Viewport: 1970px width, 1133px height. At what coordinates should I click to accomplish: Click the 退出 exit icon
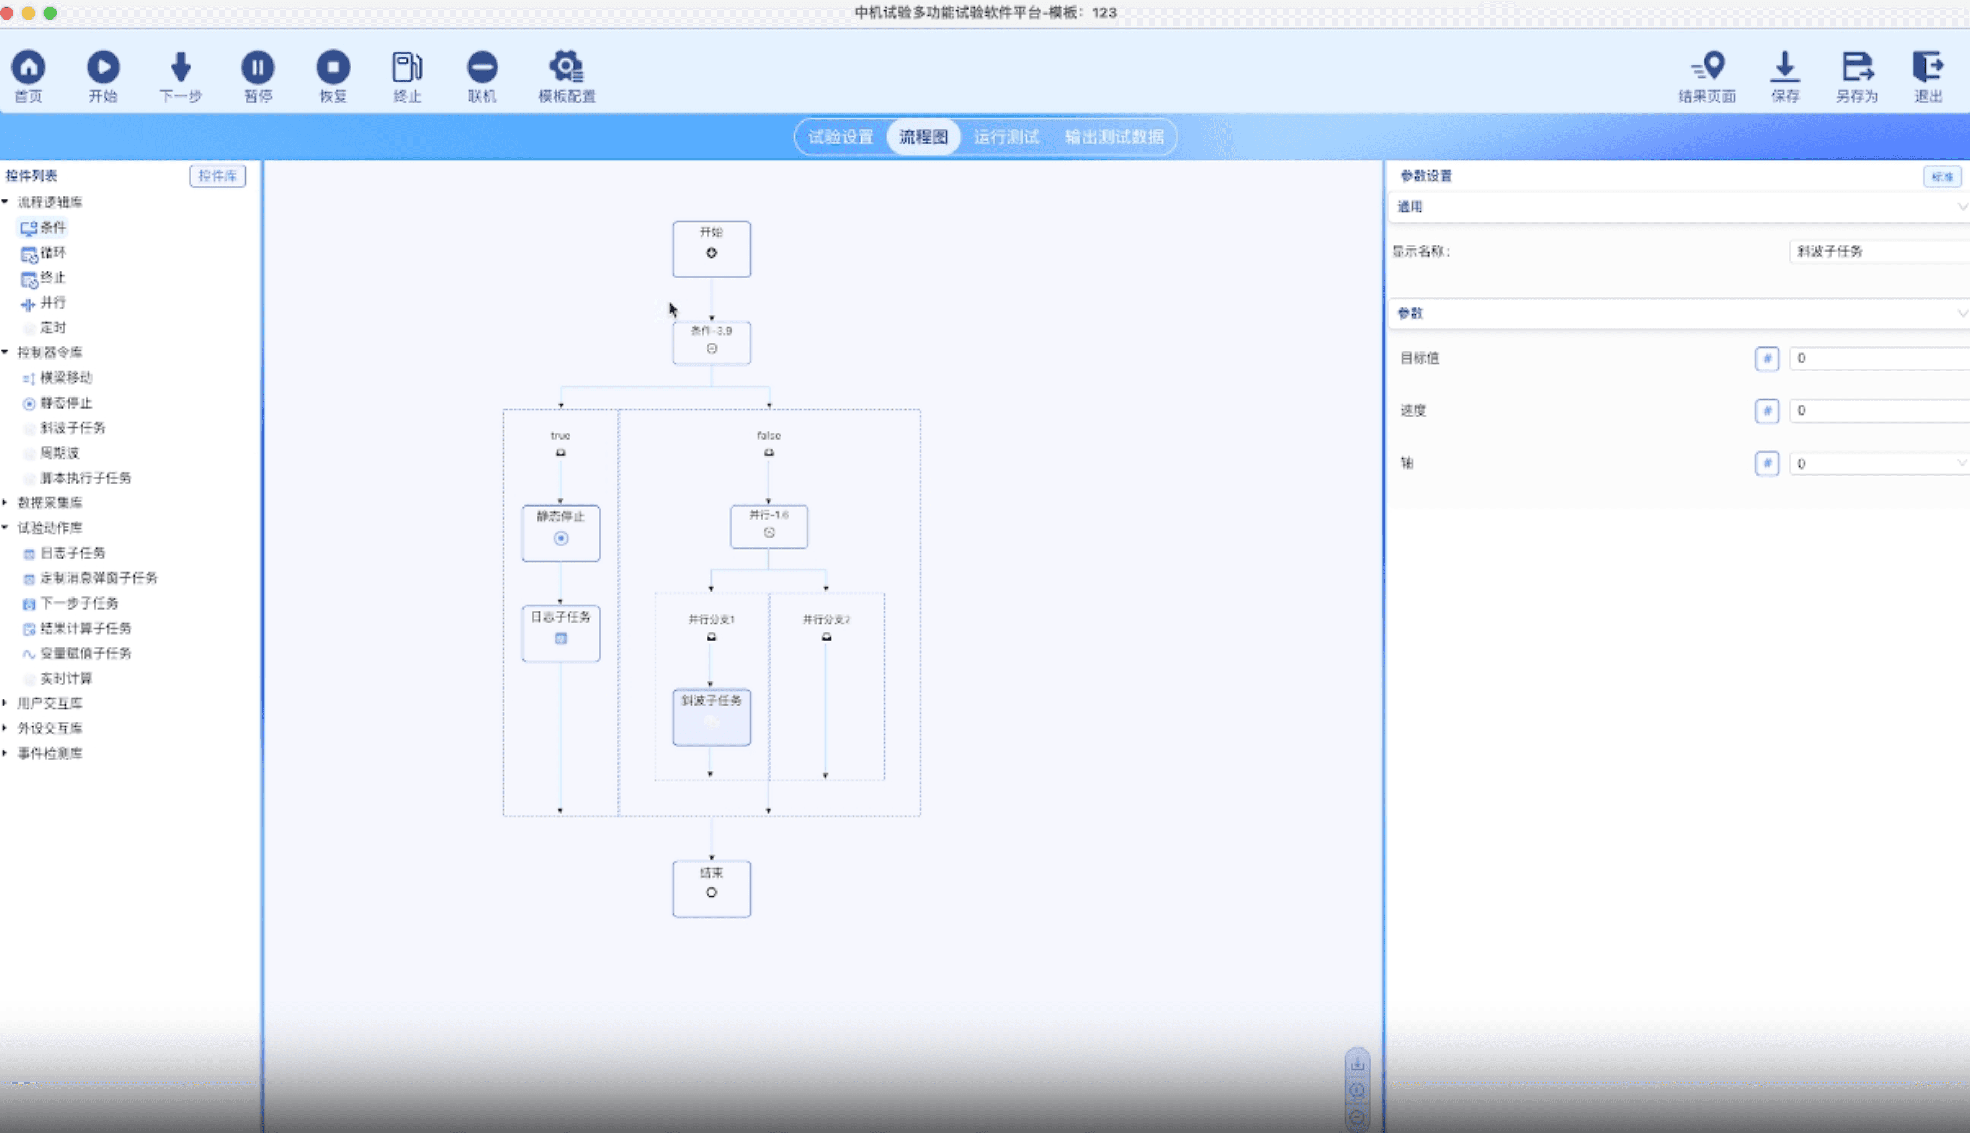[1928, 67]
